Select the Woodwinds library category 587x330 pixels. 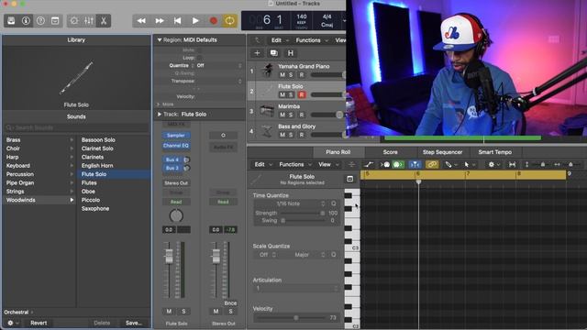(x=39, y=200)
